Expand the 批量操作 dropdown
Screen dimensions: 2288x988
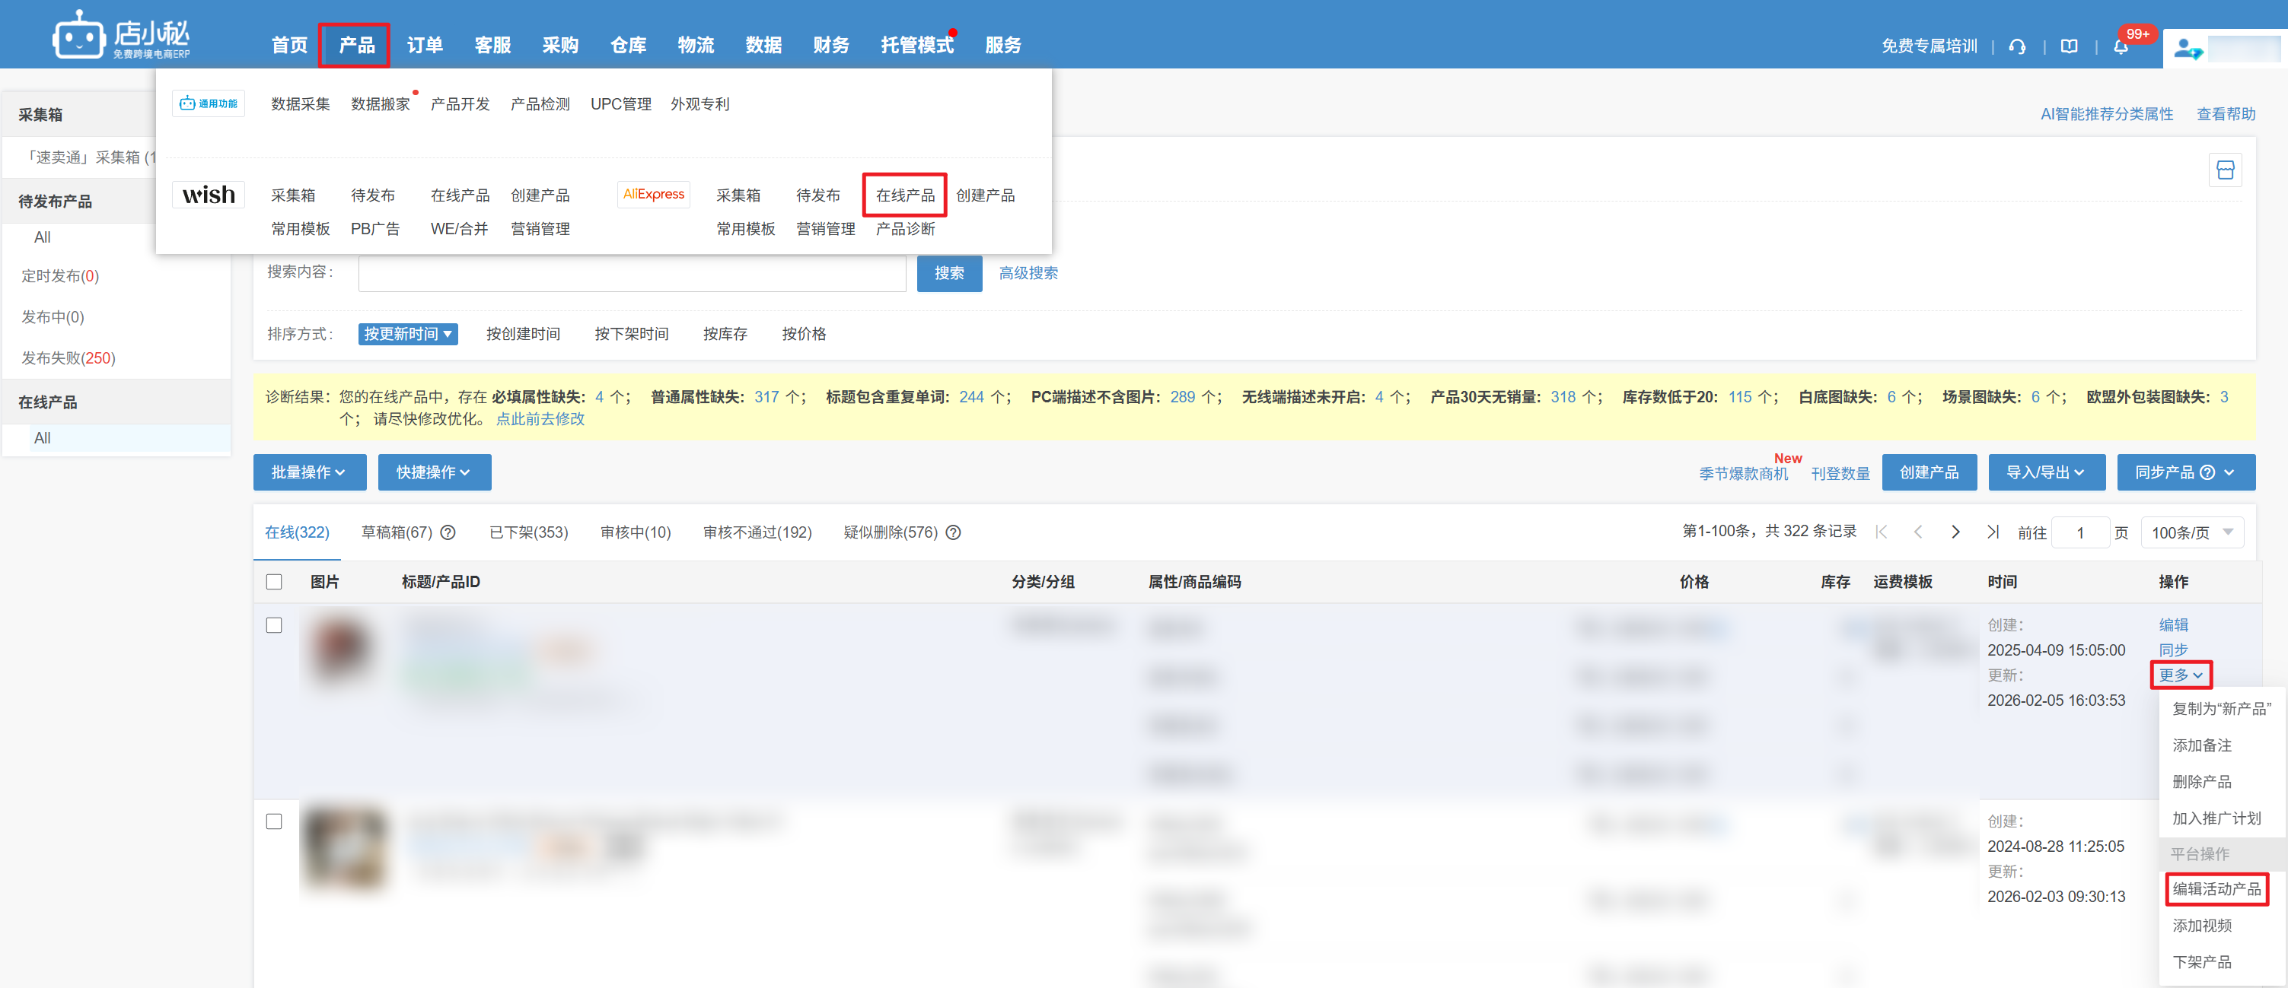308,472
